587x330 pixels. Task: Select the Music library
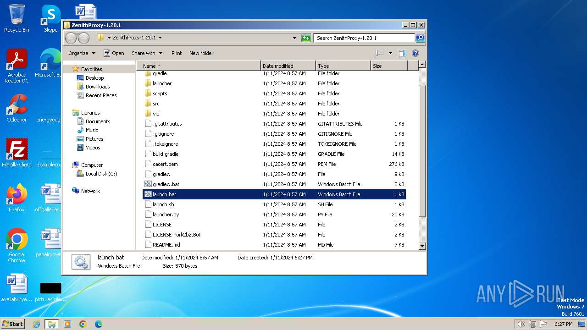tap(92, 130)
